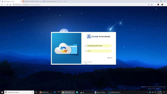Viewport: 167px width, 94px height.
Task: Open Task View on the taskbar
Action: [x=36, y=92]
